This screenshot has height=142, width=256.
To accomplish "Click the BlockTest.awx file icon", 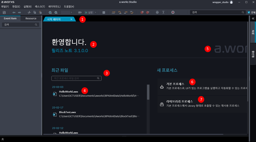I will 55,114.
